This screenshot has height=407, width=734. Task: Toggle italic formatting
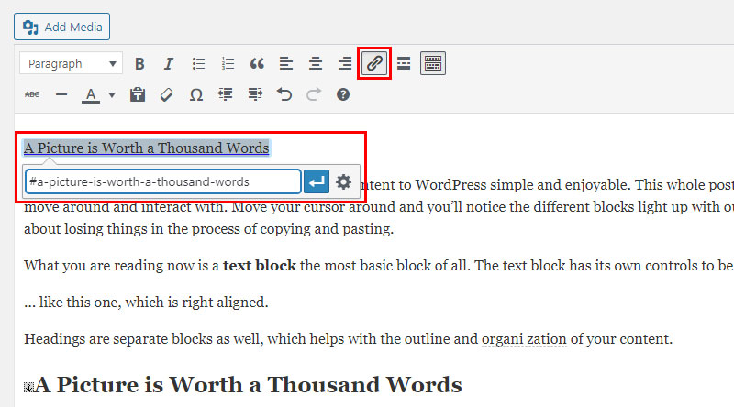(168, 63)
